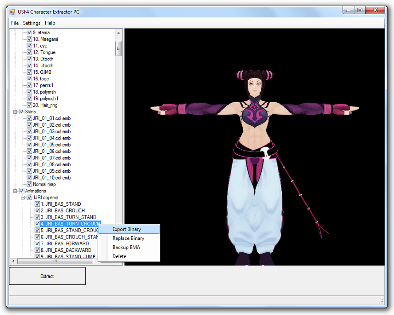394x315 pixels.
Task: Select JRI_01_07.col.emb skin entry
Action: coord(52,158)
